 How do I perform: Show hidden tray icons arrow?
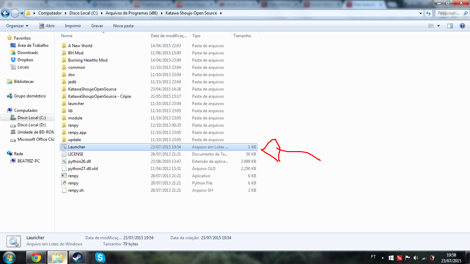point(383,257)
